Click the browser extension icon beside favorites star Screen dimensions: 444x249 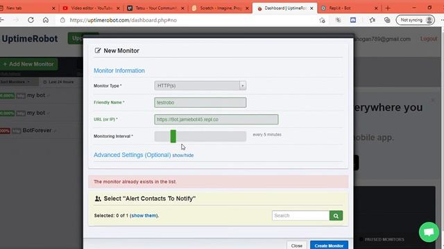[x=338, y=20]
